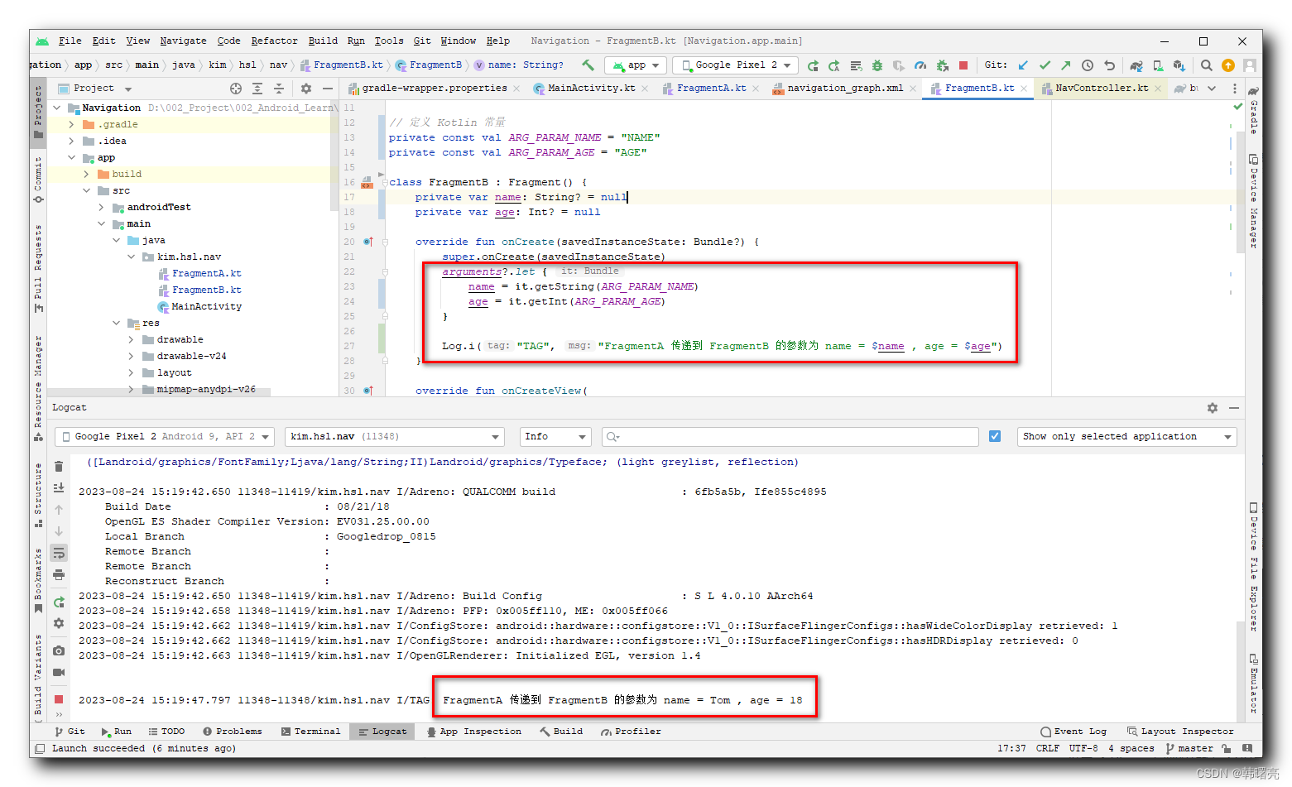Image resolution: width=1292 pixels, height=787 pixels.
Task: Click the Git Rollback icon
Action: coord(1109,65)
